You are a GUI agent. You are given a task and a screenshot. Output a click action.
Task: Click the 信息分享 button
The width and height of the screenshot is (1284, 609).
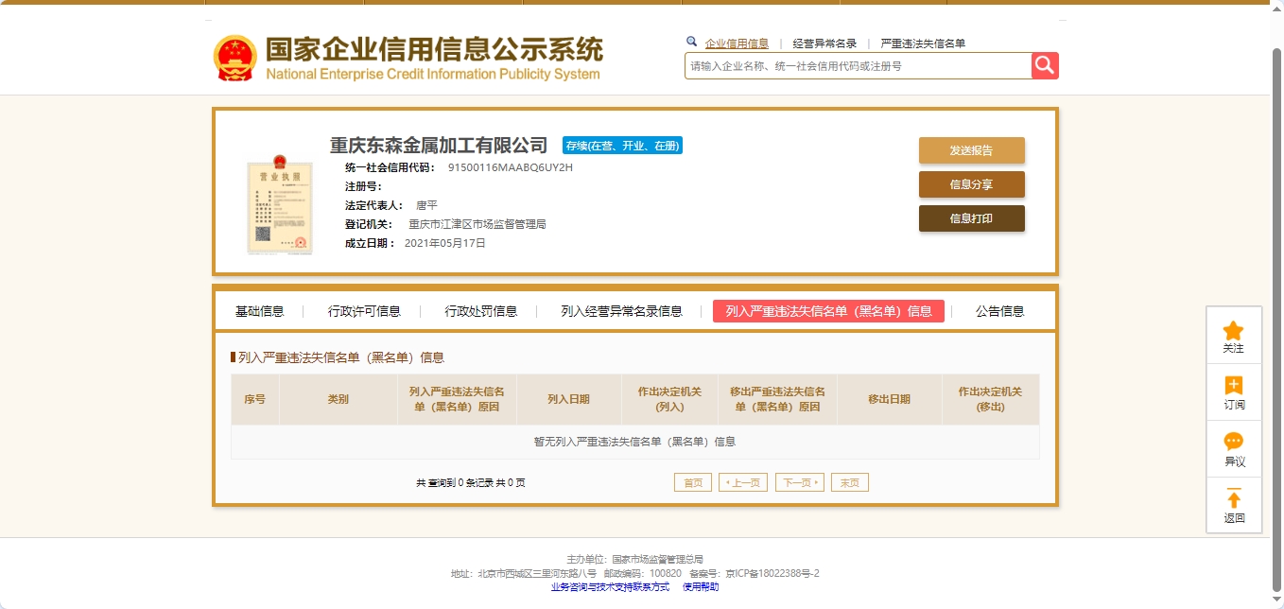[971, 184]
